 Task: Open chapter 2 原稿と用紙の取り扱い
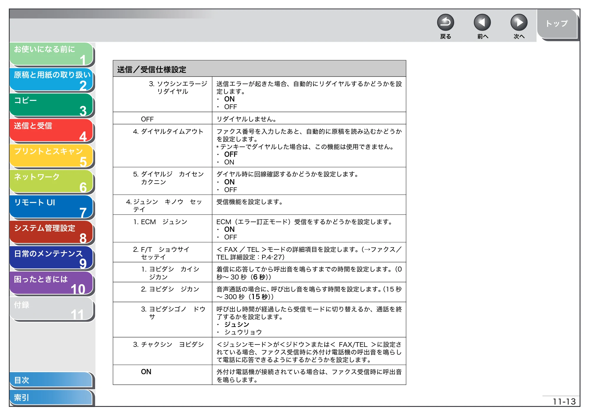click(51, 79)
